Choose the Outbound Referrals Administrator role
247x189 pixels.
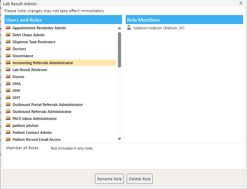[x=42, y=112]
